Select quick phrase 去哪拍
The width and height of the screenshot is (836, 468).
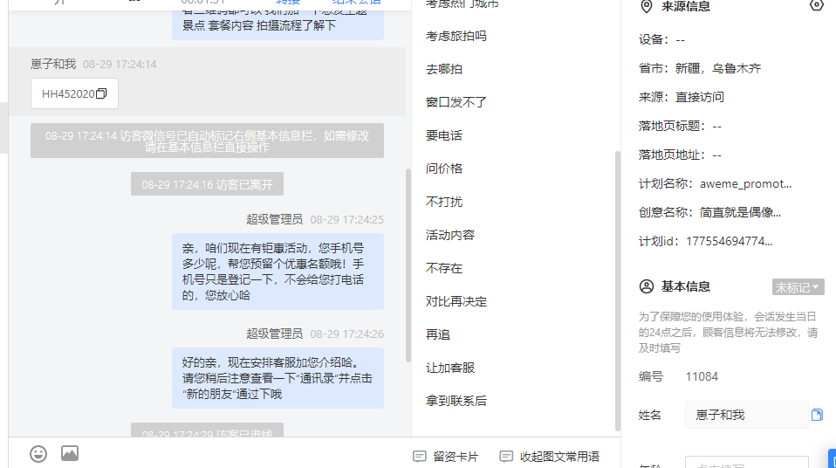point(444,69)
